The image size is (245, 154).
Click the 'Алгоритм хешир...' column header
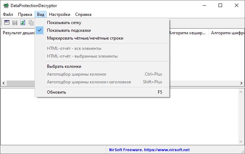187,33
